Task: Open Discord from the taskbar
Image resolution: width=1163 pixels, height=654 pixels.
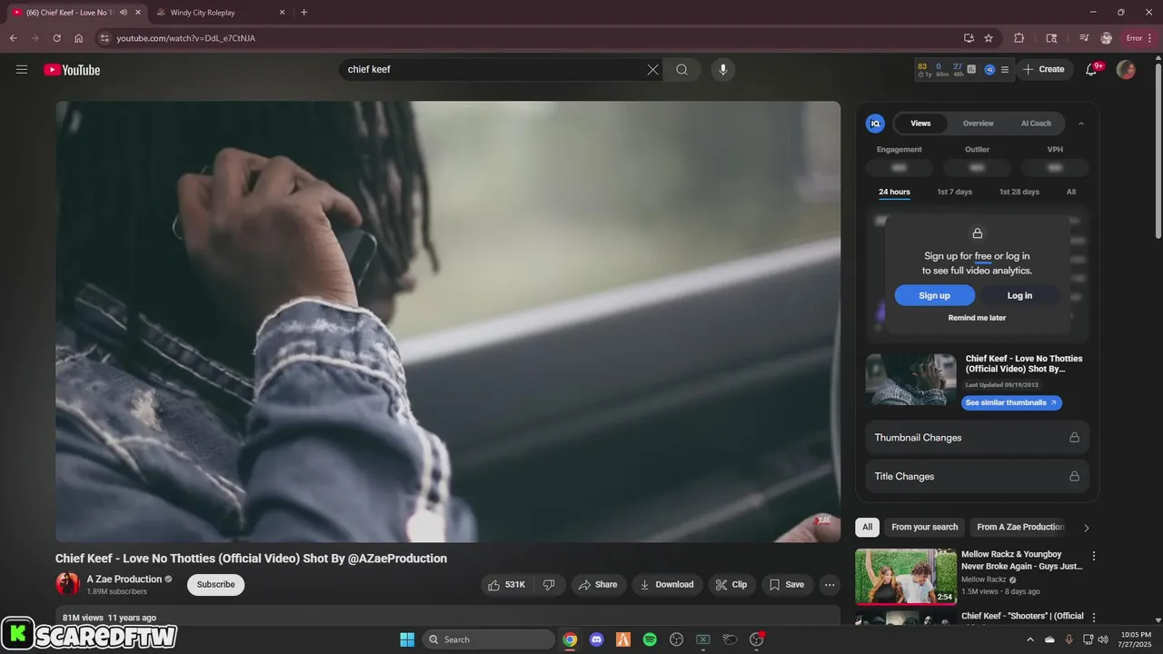Action: [596, 639]
